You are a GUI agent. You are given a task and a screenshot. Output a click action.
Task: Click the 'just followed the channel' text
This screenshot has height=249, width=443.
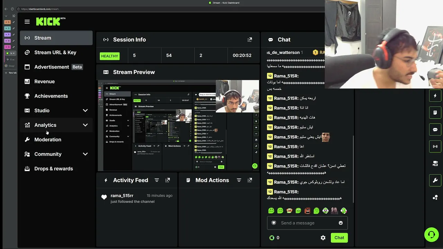[x=133, y=202]
